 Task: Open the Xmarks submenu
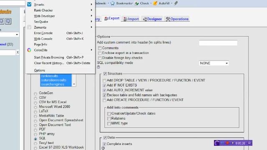click(x=60, y=5)
